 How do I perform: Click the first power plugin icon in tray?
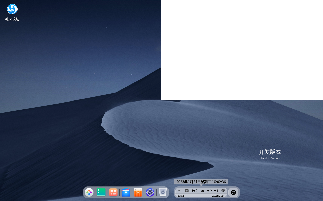tap(194, 190)
